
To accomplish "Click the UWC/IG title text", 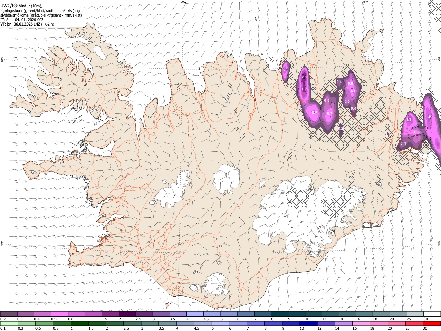I will [x=8, y=6].
